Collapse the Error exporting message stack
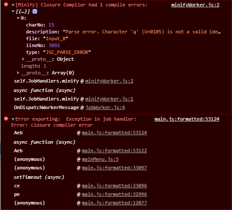 [13, 119]
